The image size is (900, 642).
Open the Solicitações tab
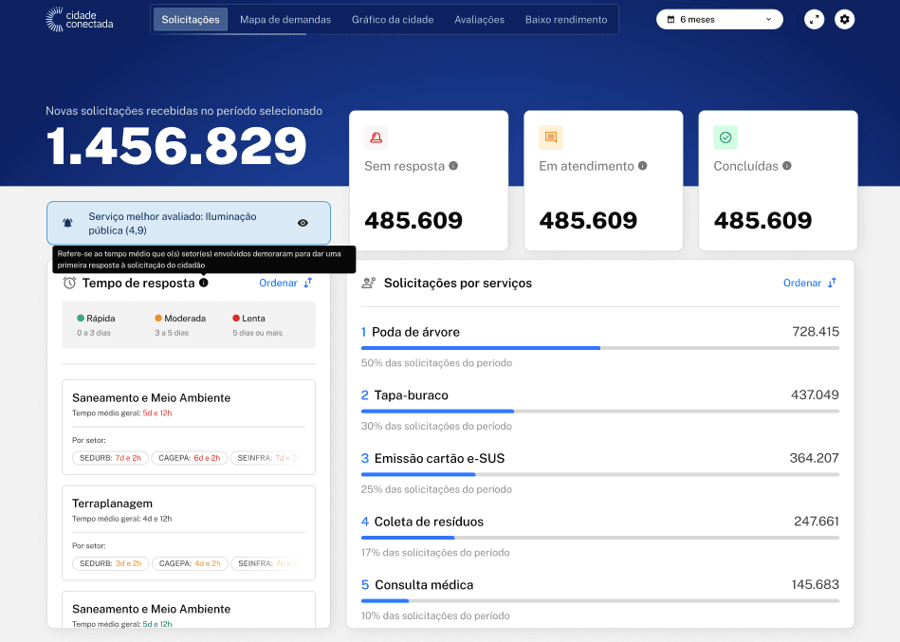click(191, 20)
